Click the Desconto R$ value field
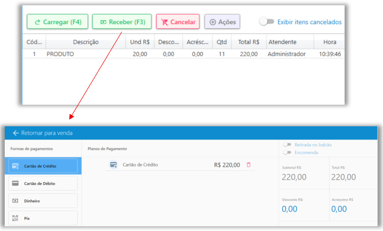383x231 pixels. tap(289, 209)
